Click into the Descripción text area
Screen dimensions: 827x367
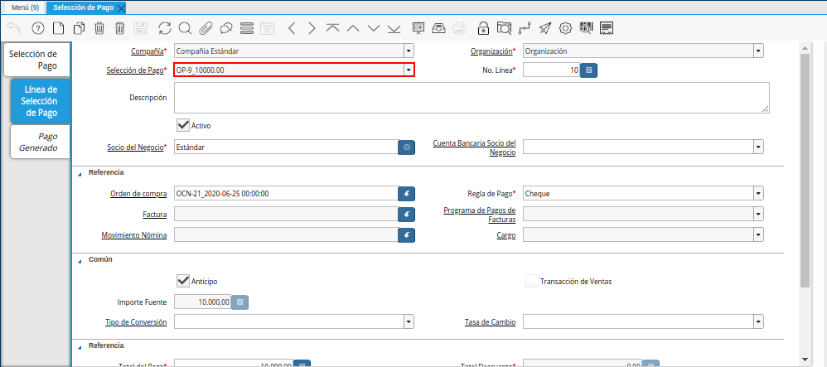tap(472, 98)
